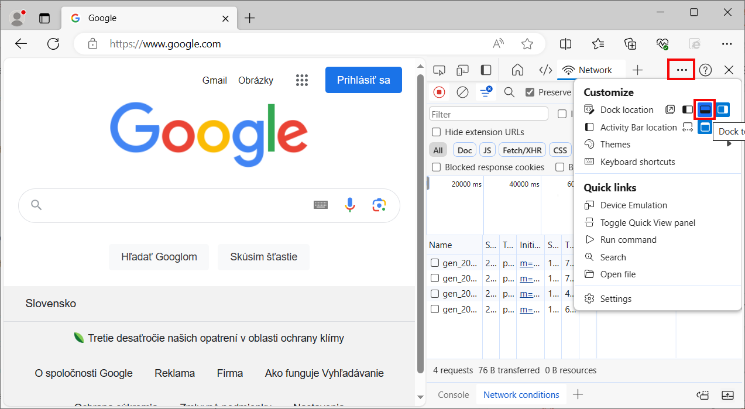This screenshot has height=409, width=745.
Task: Search by voice with microphone icon
Action: (350, 205)
